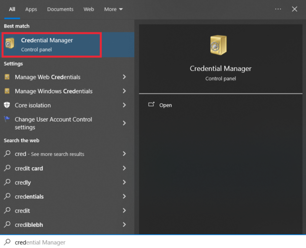Open the three-dots options menu

click(278, 9)
